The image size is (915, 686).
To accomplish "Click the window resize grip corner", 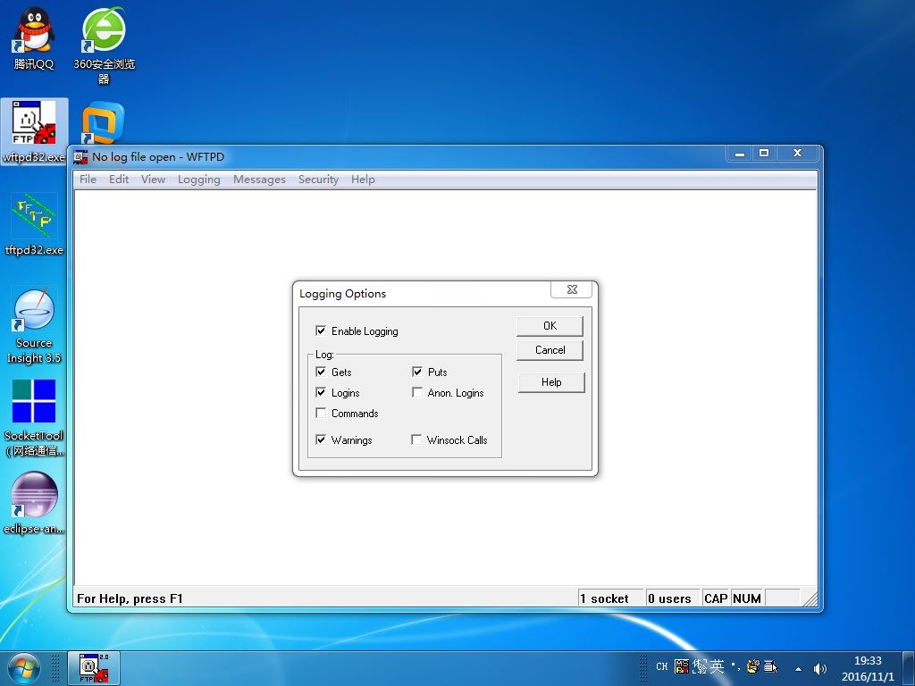I will click(810, 599).
